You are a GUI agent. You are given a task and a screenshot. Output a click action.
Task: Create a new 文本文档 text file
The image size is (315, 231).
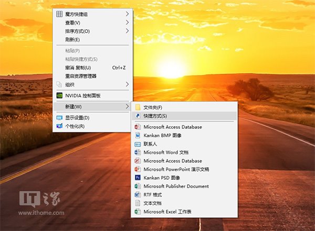coord(152,203)
